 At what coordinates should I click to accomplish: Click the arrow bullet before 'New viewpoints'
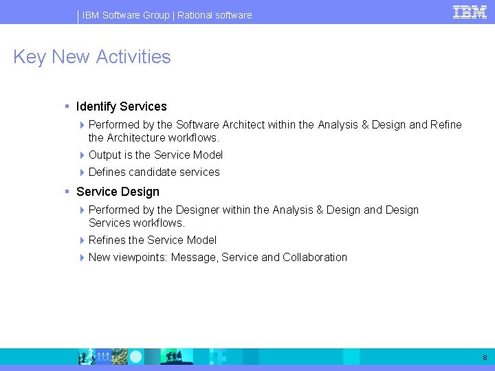82,258
